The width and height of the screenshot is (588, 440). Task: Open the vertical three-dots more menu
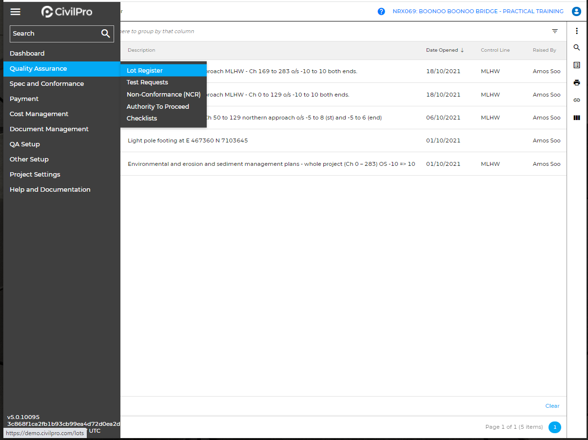[x=577, y=31]
